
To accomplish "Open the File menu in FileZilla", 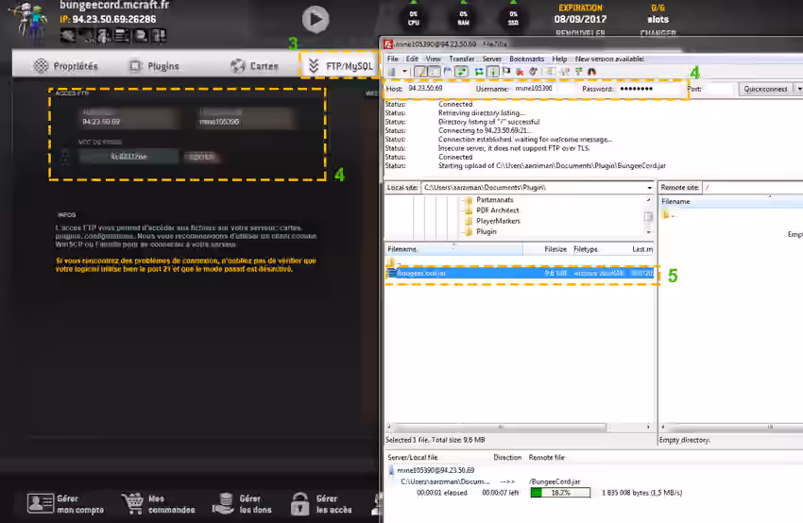I will [x=393, y=59].
